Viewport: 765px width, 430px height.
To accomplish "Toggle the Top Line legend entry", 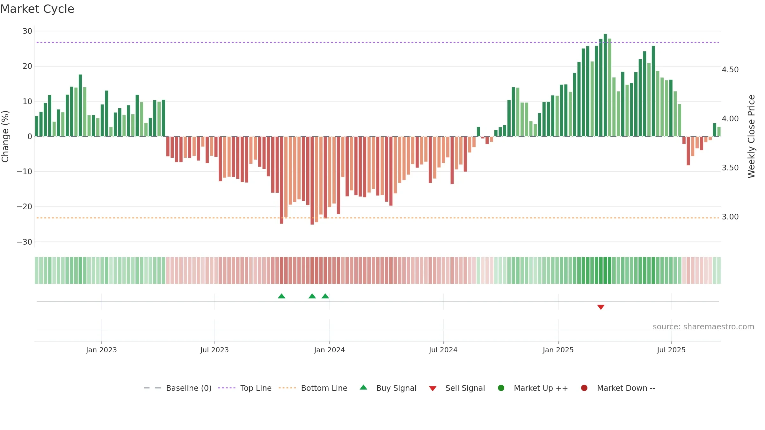I will click(245, 388).
